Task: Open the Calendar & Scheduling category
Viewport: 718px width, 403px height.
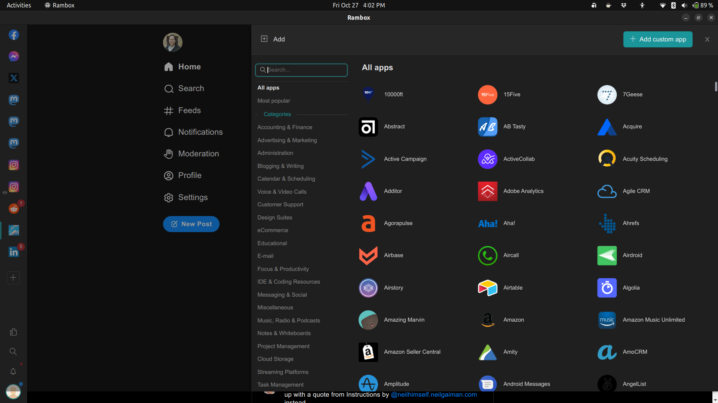Action: point(286,179)
